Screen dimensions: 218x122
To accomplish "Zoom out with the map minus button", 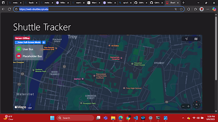I will point(183,106).
